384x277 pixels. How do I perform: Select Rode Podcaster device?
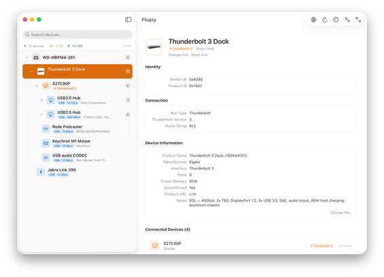[77, 129]
